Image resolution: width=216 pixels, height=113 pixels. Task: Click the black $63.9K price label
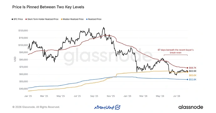coord(193,71)
